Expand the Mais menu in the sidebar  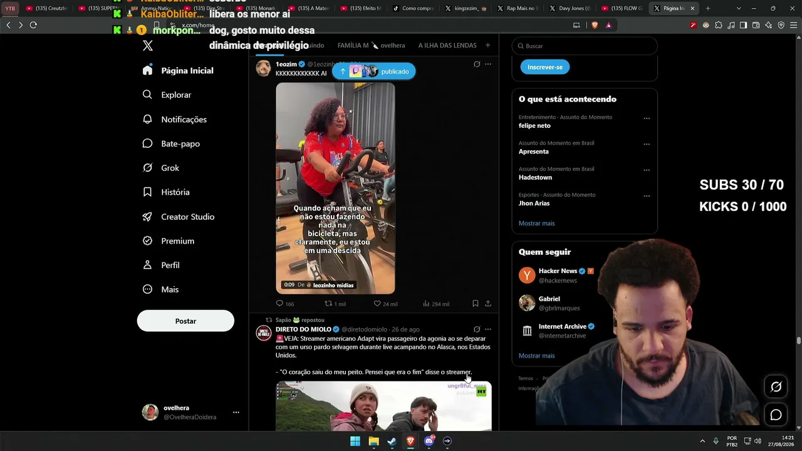point(160,289)
